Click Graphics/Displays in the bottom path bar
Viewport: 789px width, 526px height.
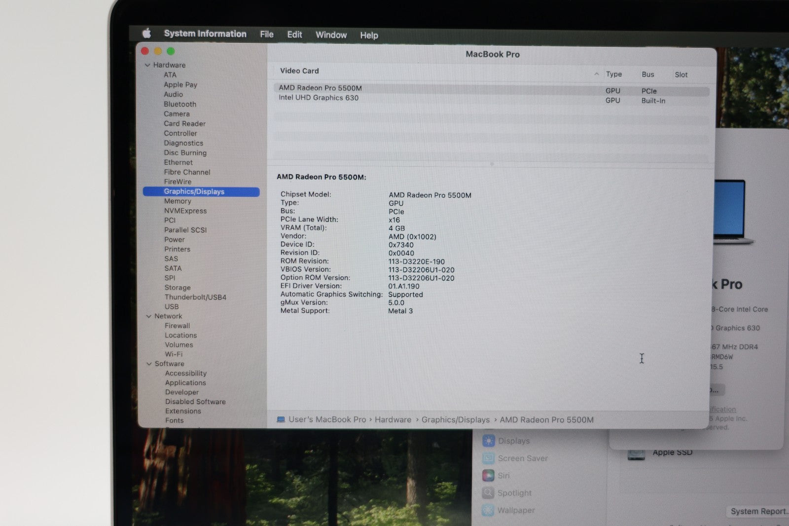click(456, 420)
